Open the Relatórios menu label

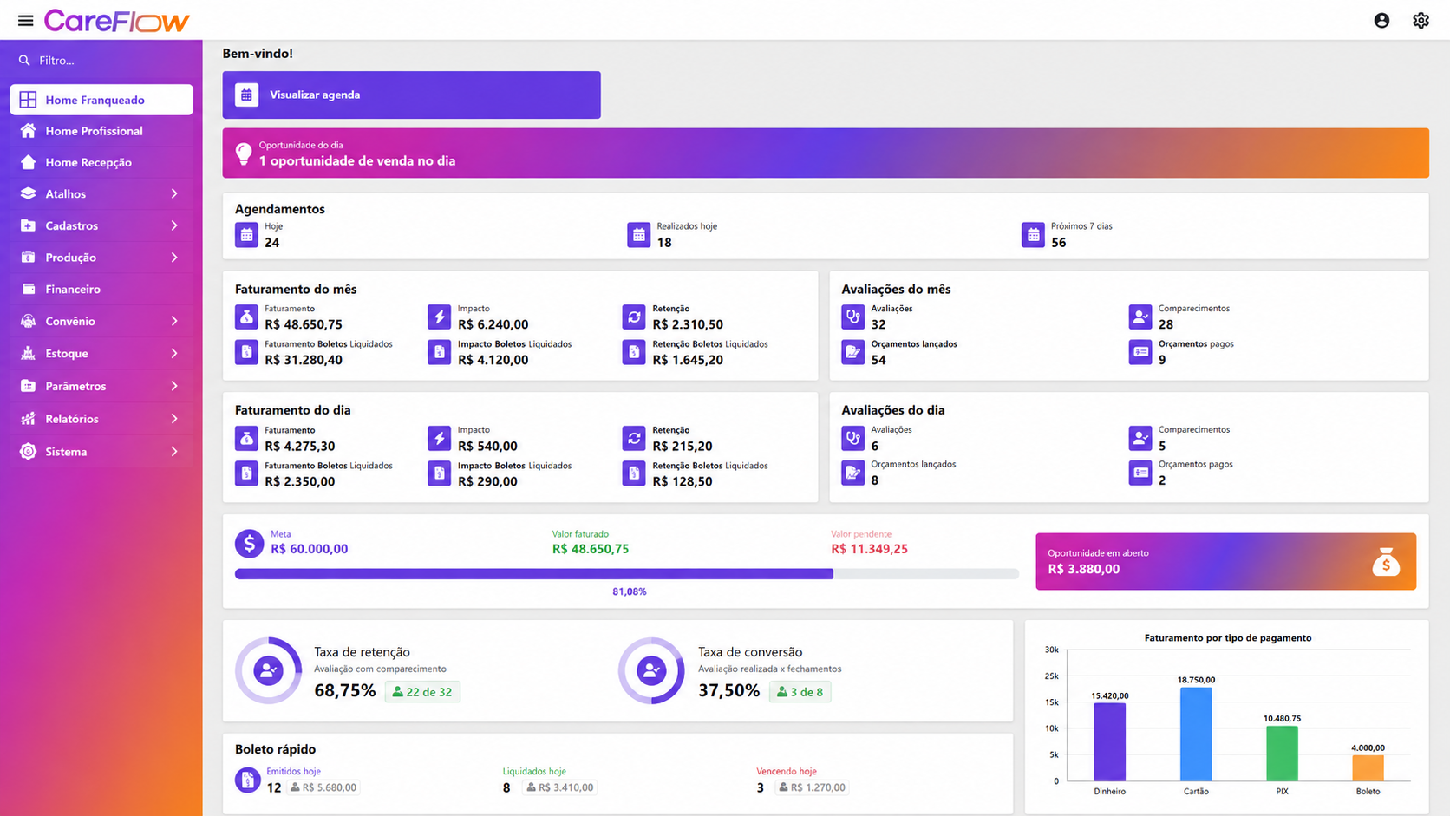pyautogui.click(x=72, y=419)
